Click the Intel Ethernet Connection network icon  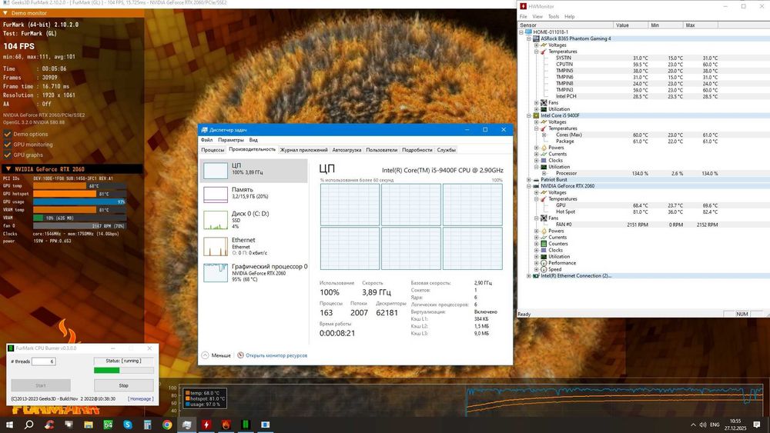point(536,275)
